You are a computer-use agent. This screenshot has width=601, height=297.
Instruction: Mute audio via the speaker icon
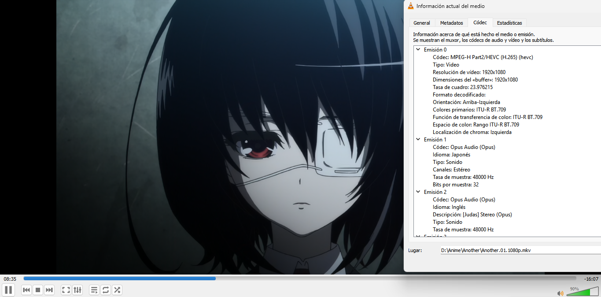point(560,293)
